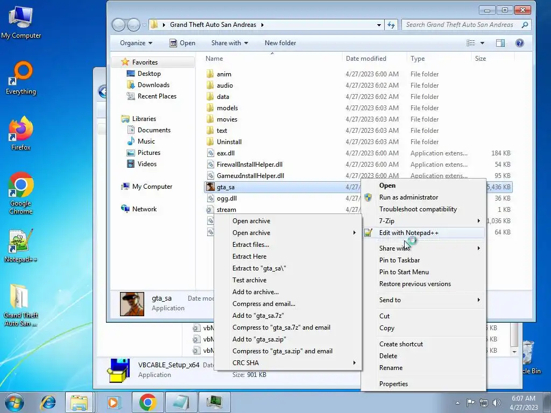
Task: Select Rename in the context menu
Action: 424,368
